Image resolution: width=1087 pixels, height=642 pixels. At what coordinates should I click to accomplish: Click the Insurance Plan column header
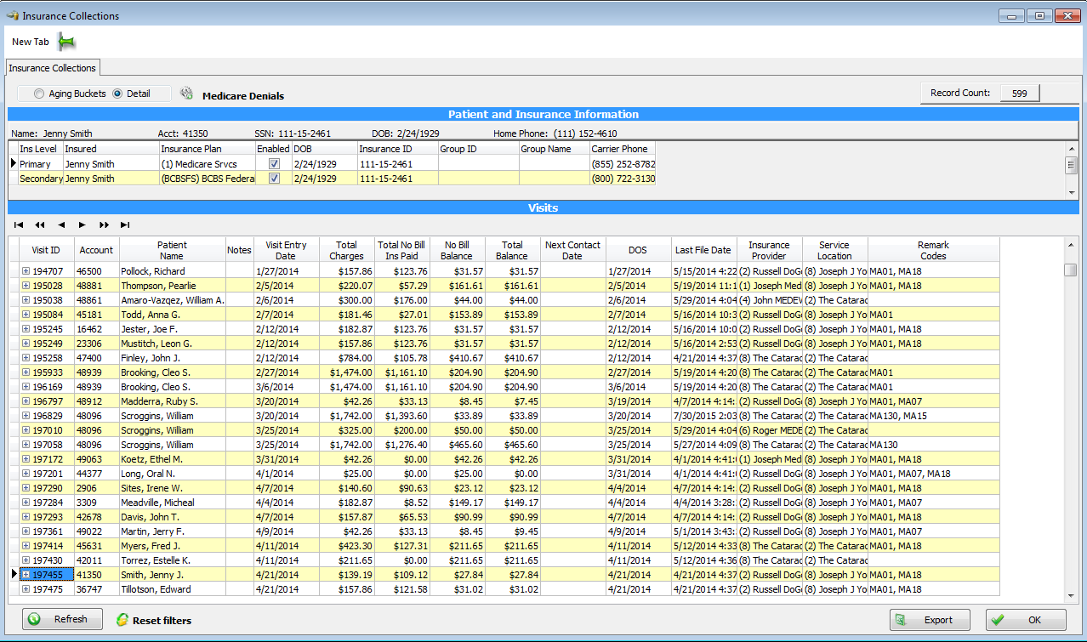pos(208,149)
